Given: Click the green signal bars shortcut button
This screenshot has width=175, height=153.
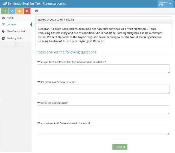Looking at the screenshot, I should point(4,11).
